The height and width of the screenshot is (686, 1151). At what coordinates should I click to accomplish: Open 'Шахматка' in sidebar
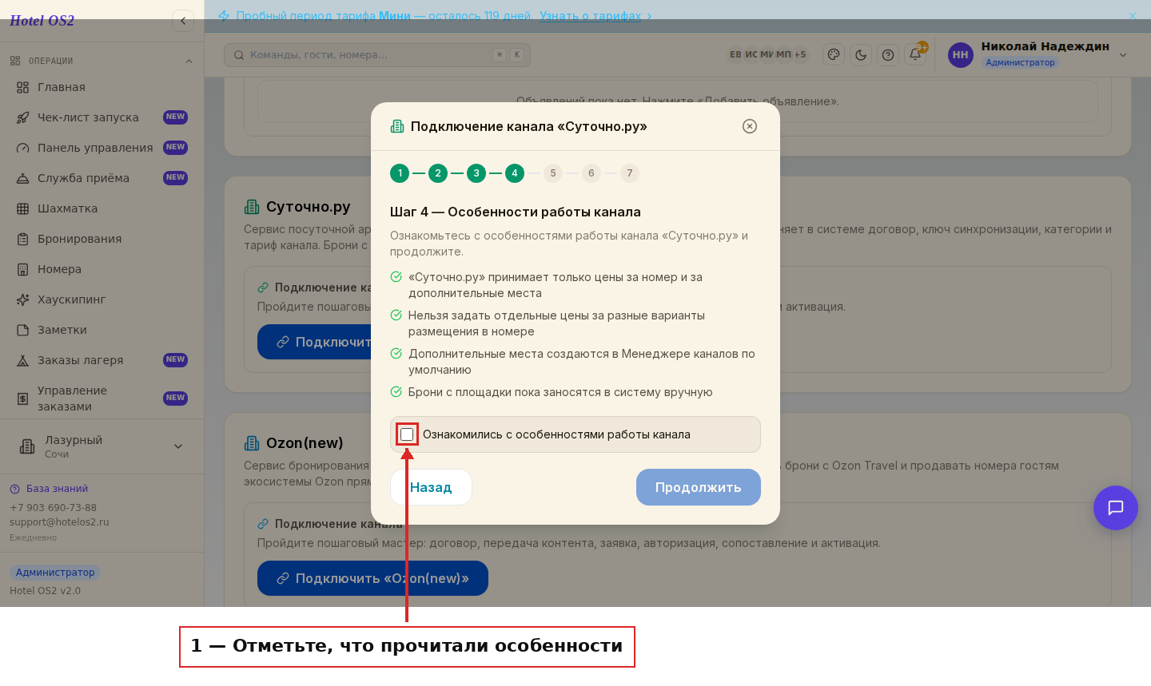coord(102,208)
